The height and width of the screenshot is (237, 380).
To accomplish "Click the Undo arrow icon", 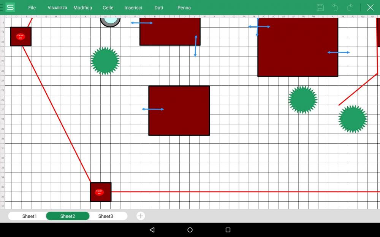I will click(x=335, y=8).
